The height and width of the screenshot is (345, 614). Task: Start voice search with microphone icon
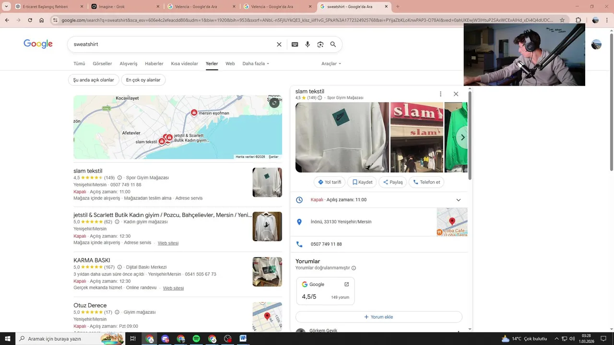click(307, 44)
